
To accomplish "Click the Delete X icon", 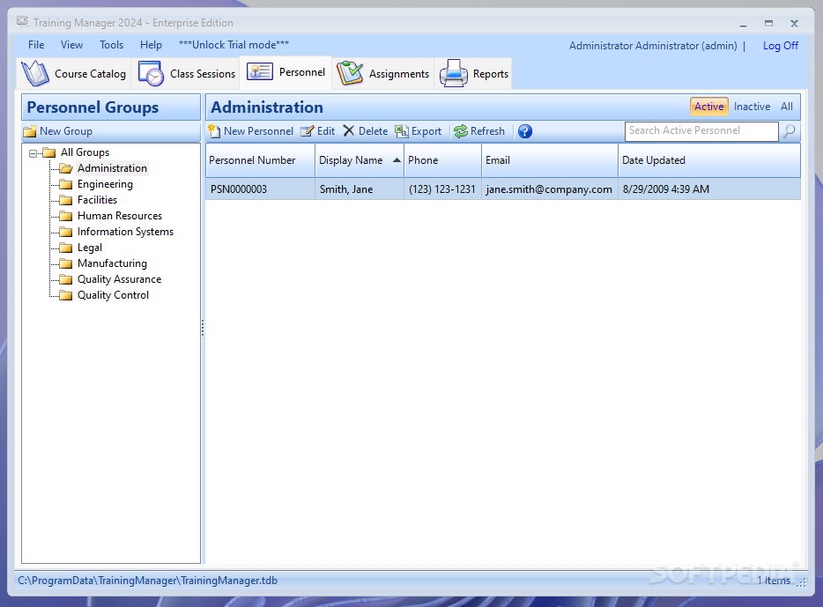I will coord(349,130).
